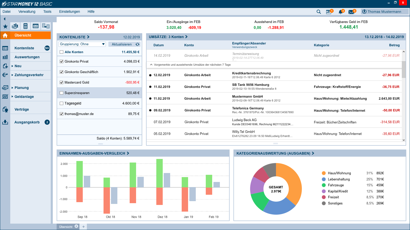Open the calculator toolbar icon
Image resolution: width=410 pixels, height=230 pixels.
25,26
